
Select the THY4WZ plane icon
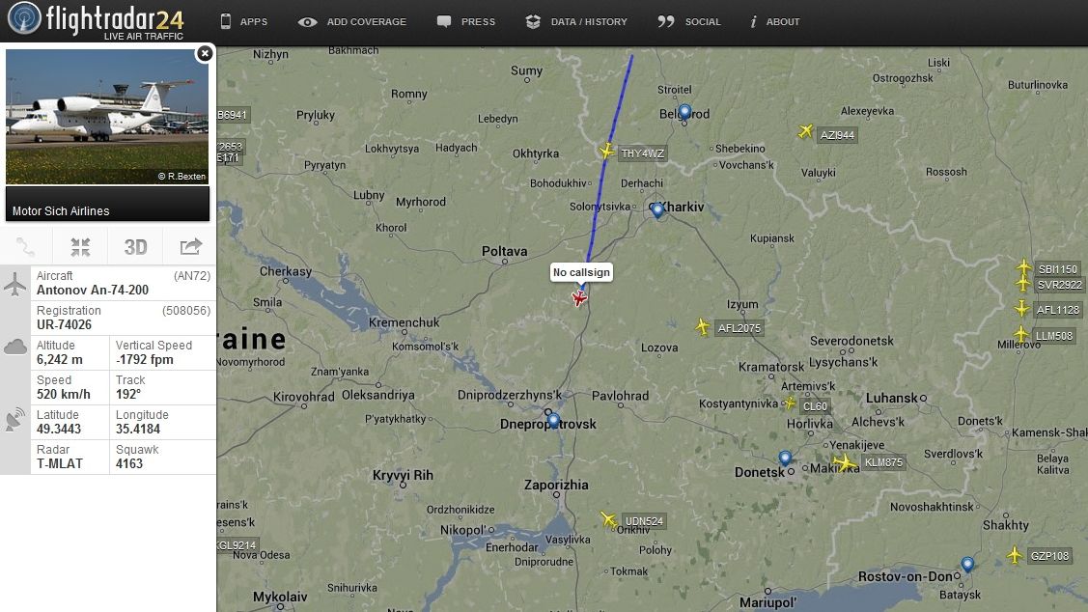tap(606, 151)
